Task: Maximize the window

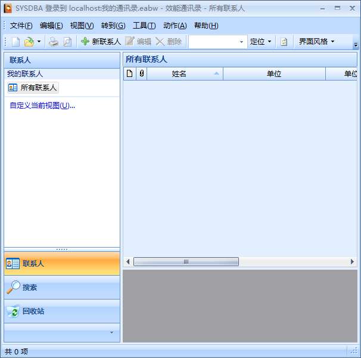Action: tap(338, 8)
